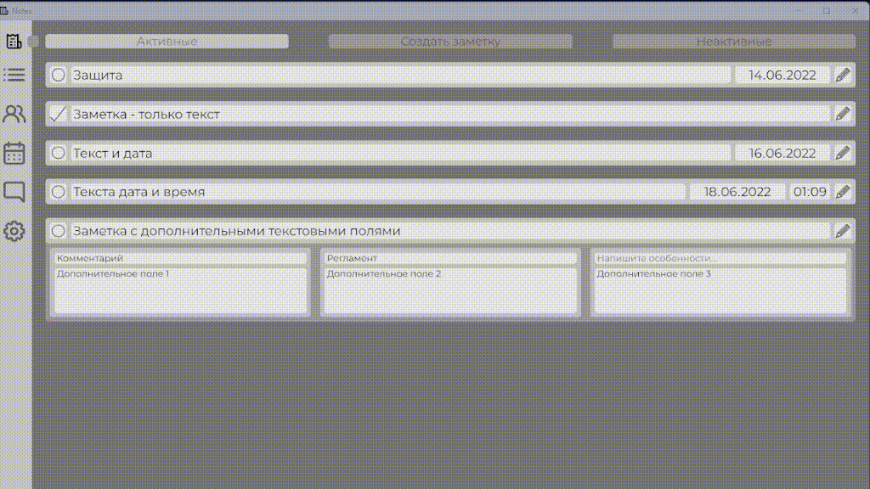Select the time 01:09 field
The width and height of the screenshot is (870, 489).
[810, 192]
